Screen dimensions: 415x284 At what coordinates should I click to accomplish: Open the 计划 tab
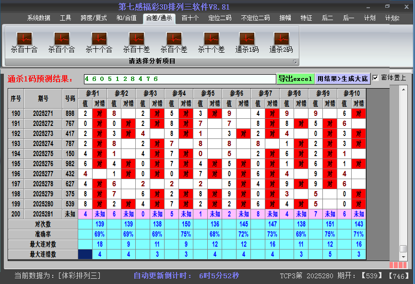(x=369, y=18)
